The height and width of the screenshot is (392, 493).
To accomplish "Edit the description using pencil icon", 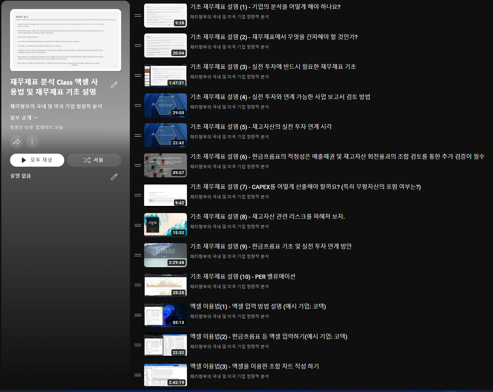I will (x=114, y=177).
